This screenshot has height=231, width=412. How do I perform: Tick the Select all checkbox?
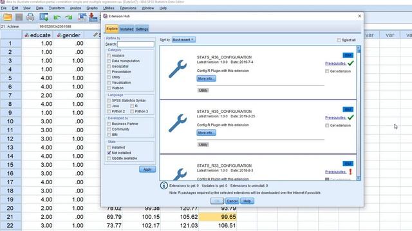(339, 40)
